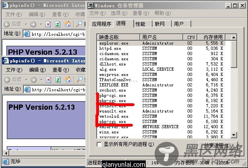Select wins.exe process row
248x168 pixels.
(161, 132)
